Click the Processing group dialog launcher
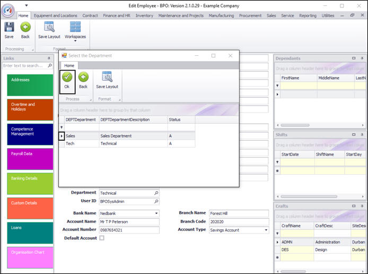 (x=33, y=50)
